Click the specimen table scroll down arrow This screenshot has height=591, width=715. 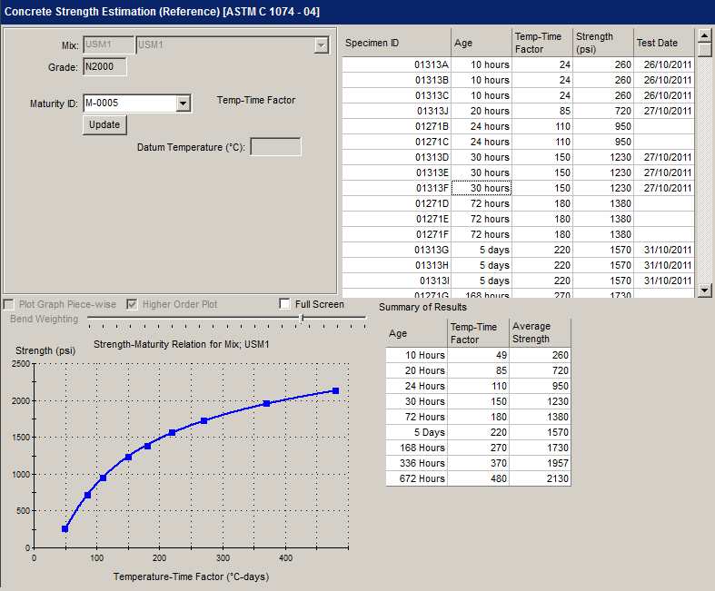coord(704,290)
